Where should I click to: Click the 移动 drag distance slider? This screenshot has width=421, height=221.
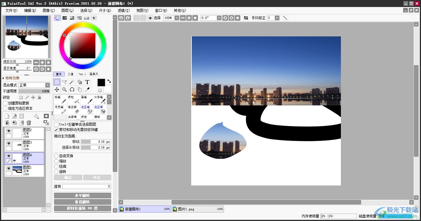click(x=96, y=142)
